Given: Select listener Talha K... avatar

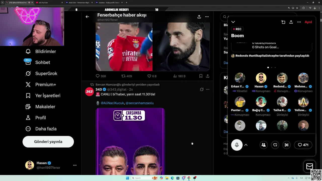Looking at the screenshot, I should 282,102.
